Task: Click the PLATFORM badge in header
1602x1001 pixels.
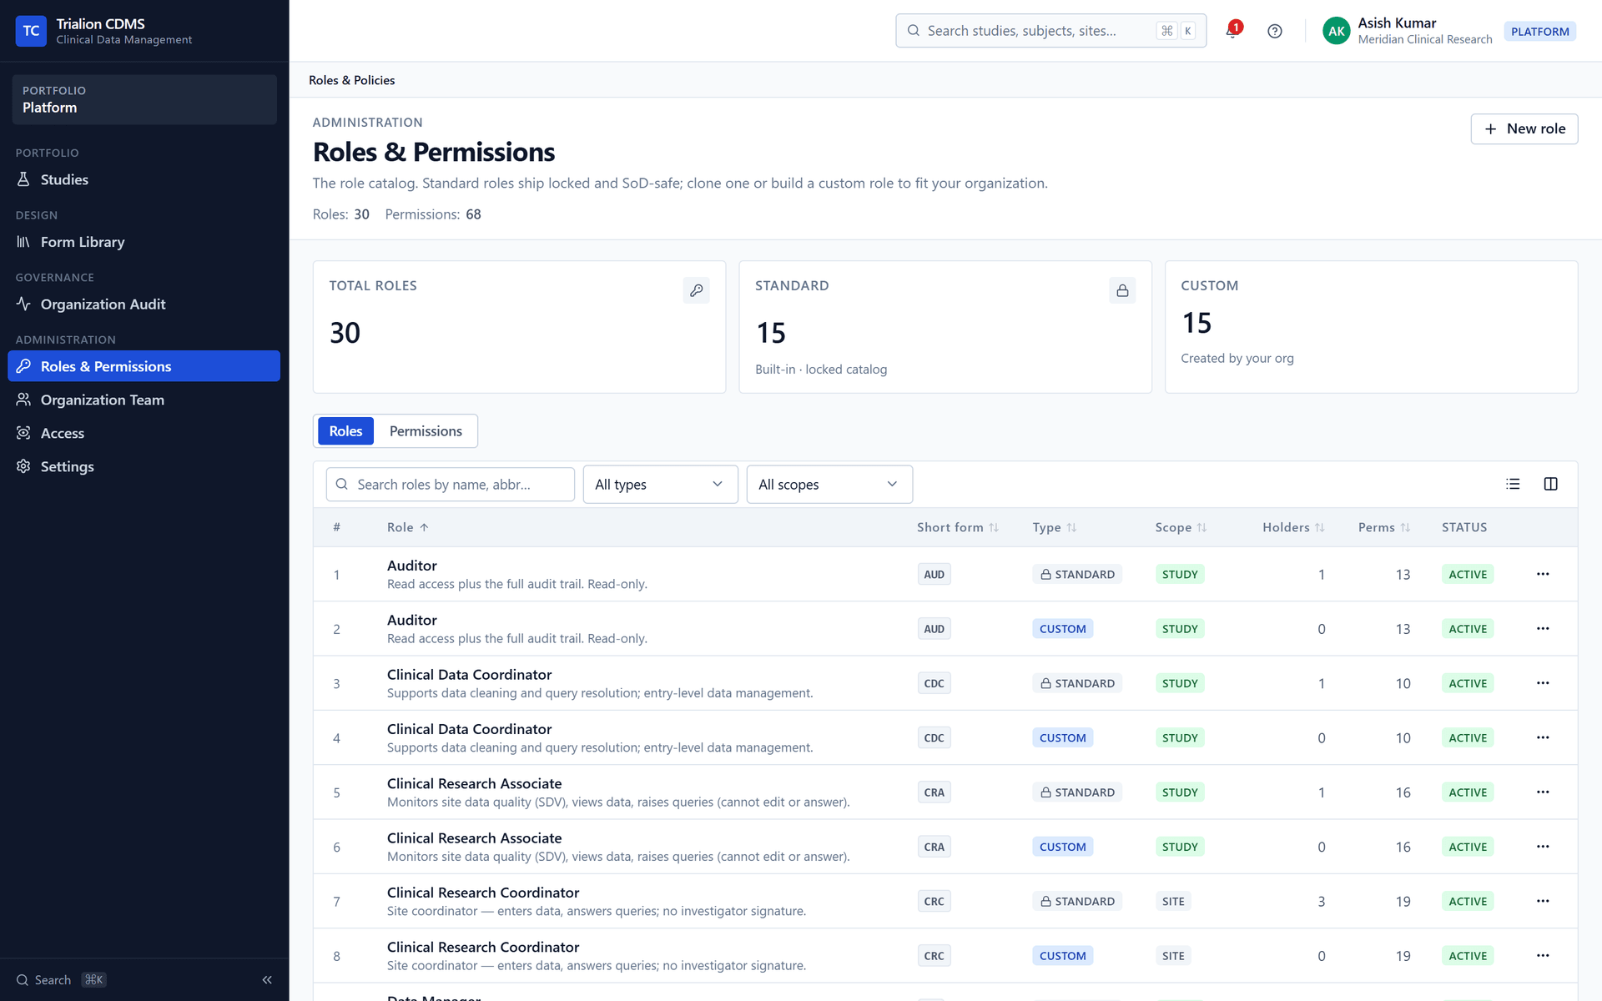Action: [1539, 32]
